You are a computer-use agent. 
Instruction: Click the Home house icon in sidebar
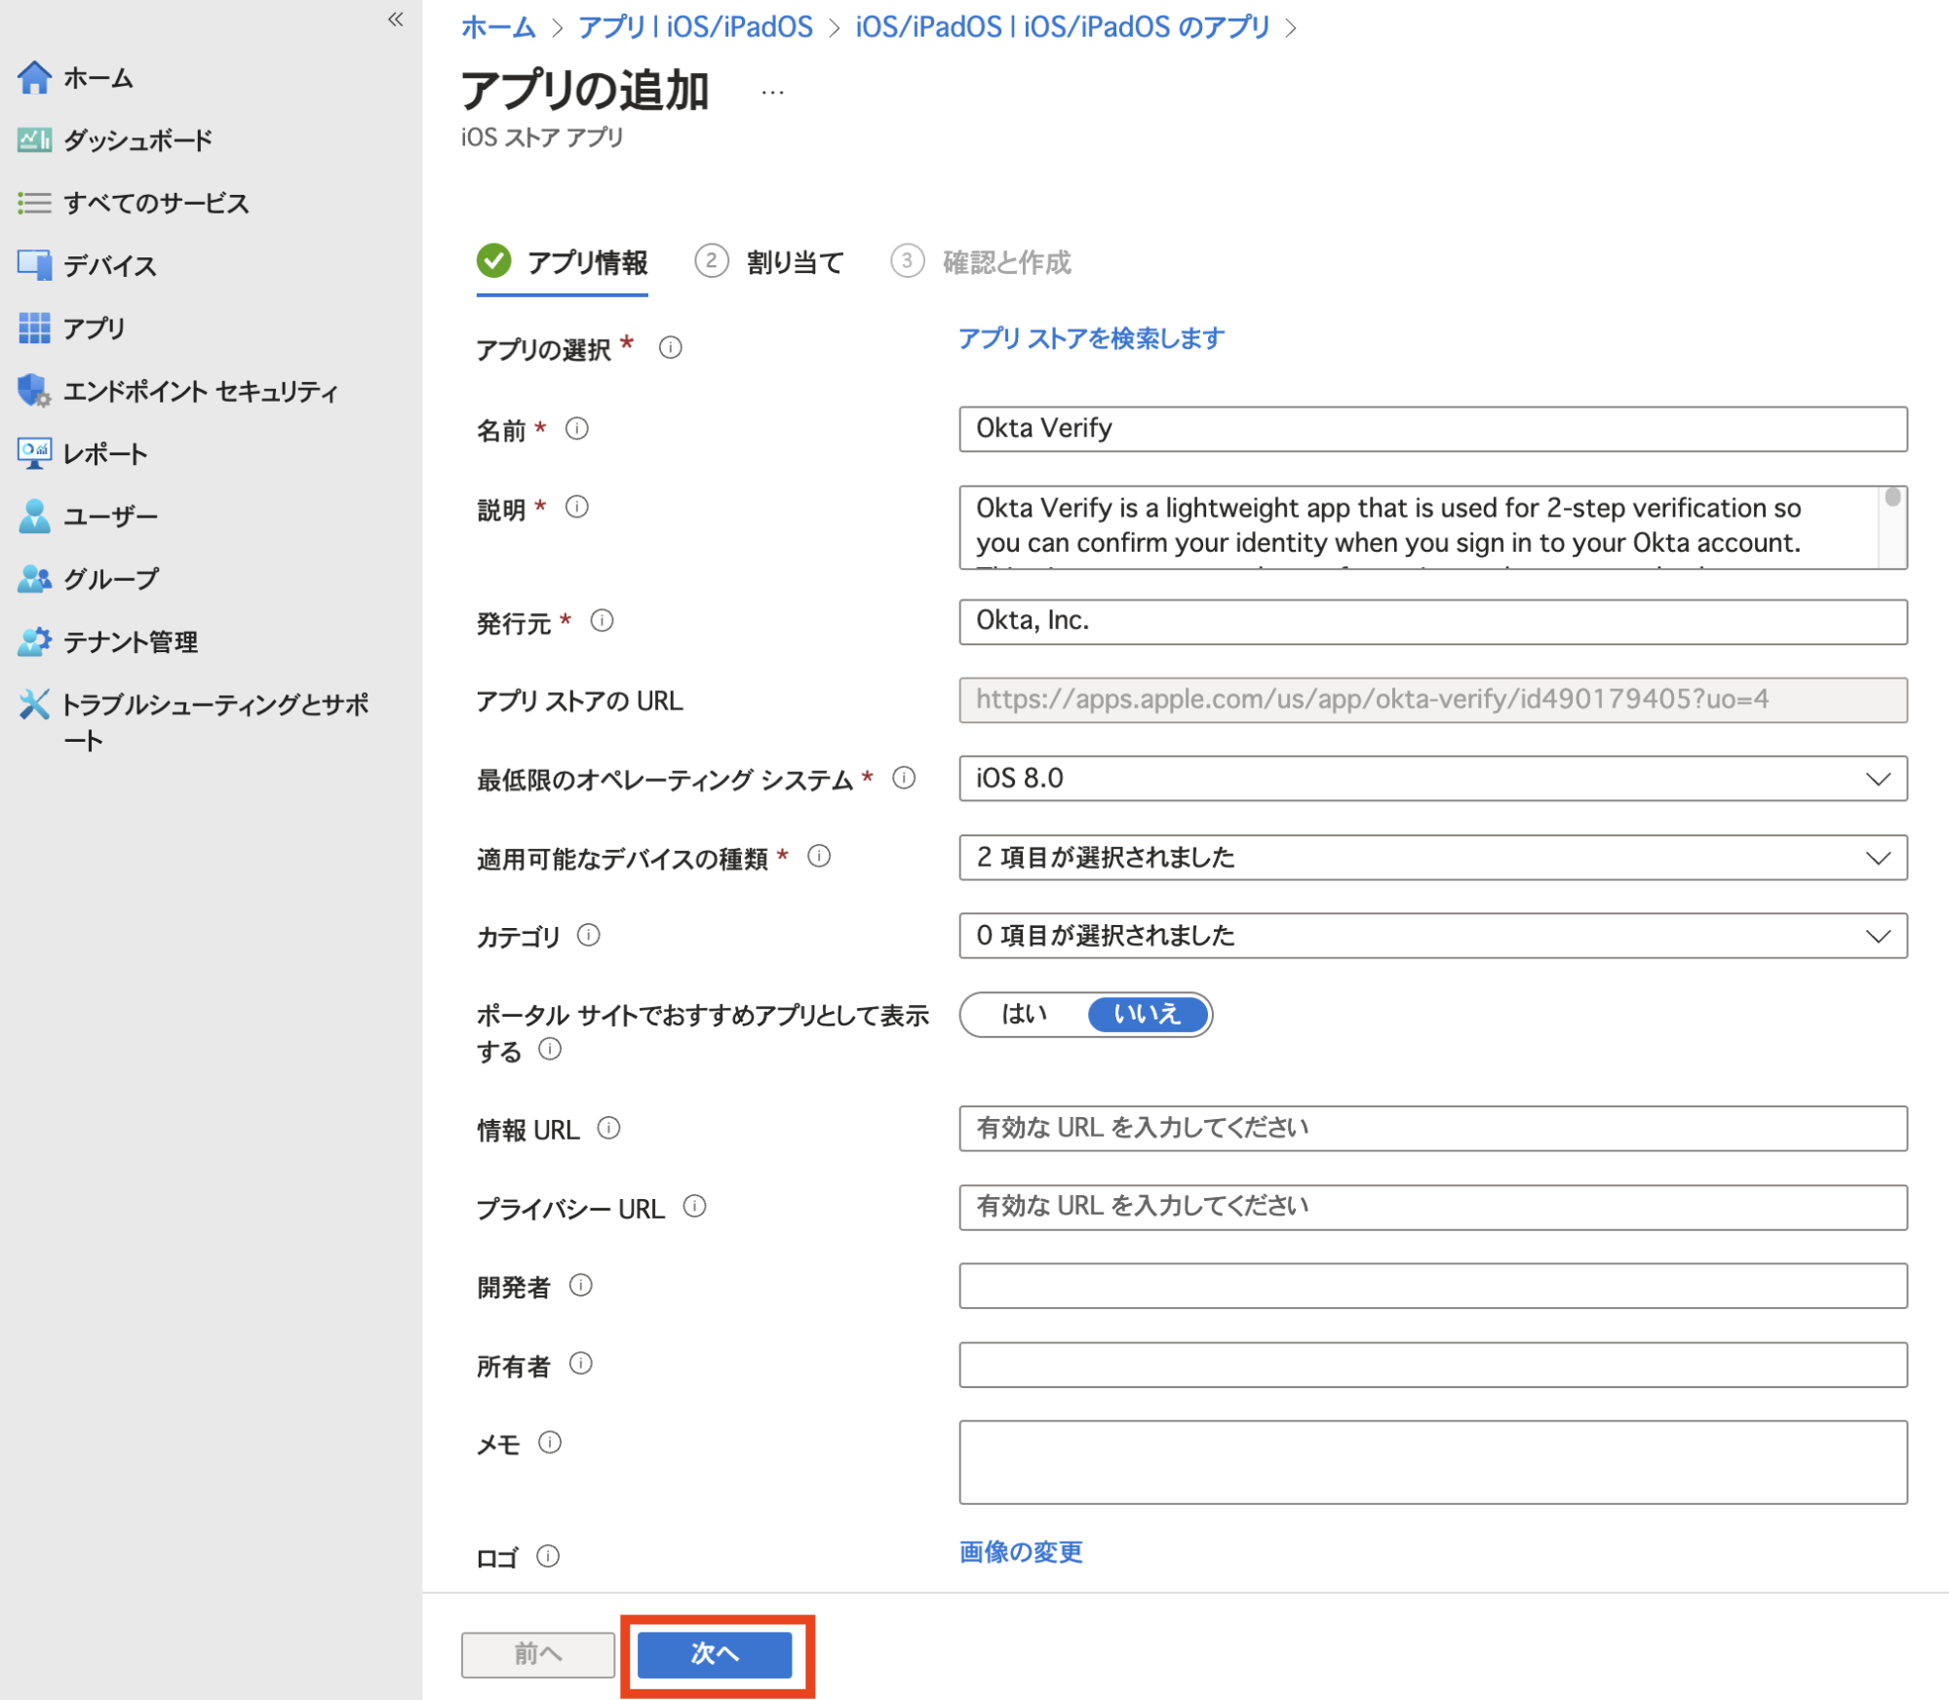34,77
